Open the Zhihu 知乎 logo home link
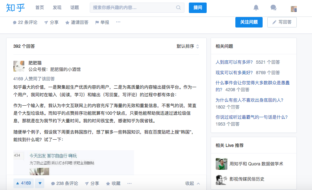312x190 pixels. pyautogui.click(x=16, y=8)
